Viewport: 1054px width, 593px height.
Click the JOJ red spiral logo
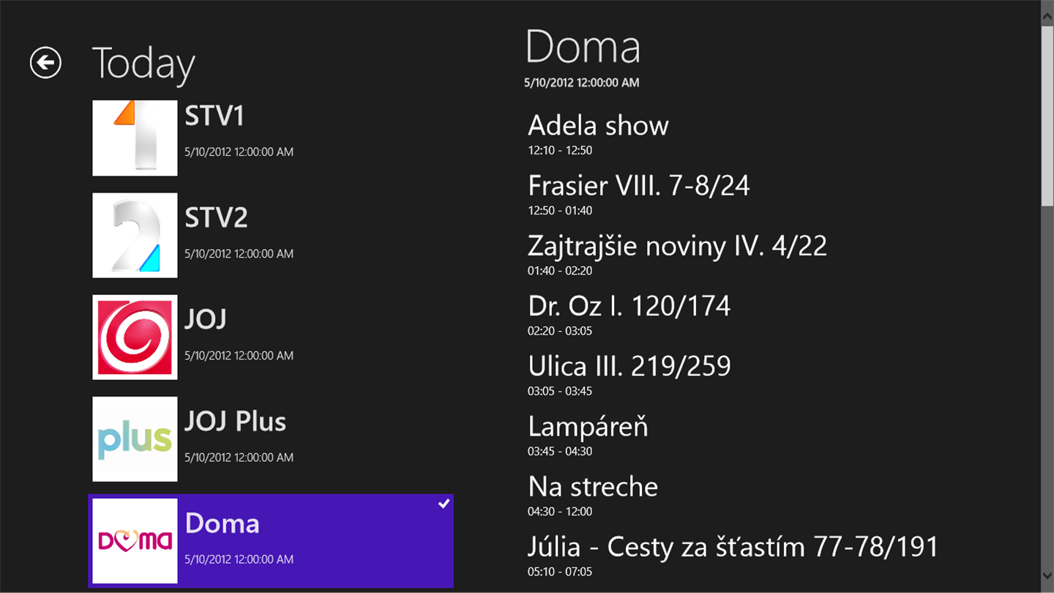135,337
